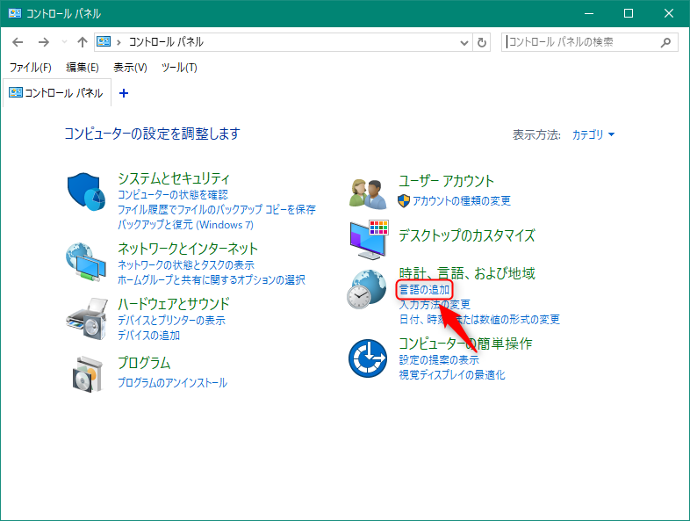This screenshot has width=690, height=521.
Task: Open ネットワークの状態とタスクの表示 link
Action: click(x=186, y=265)
